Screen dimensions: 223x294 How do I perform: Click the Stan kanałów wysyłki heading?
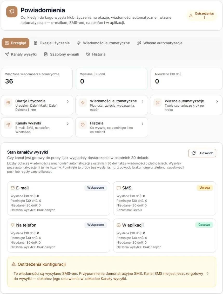pyautogui.click(x=28, y=152)
